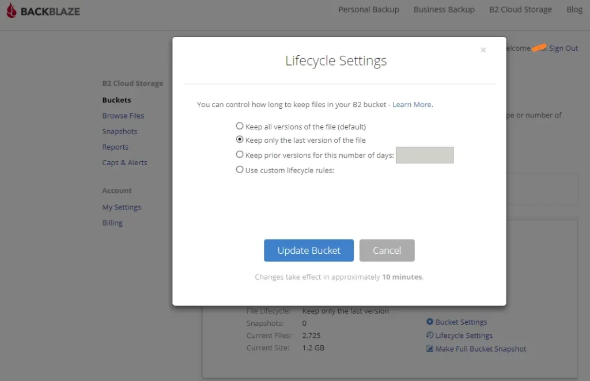Image resolution: width=590 pixels, height=381 pixels.
Task: Click Make Full Bucket Snapshot link
Action: [481, 349]
